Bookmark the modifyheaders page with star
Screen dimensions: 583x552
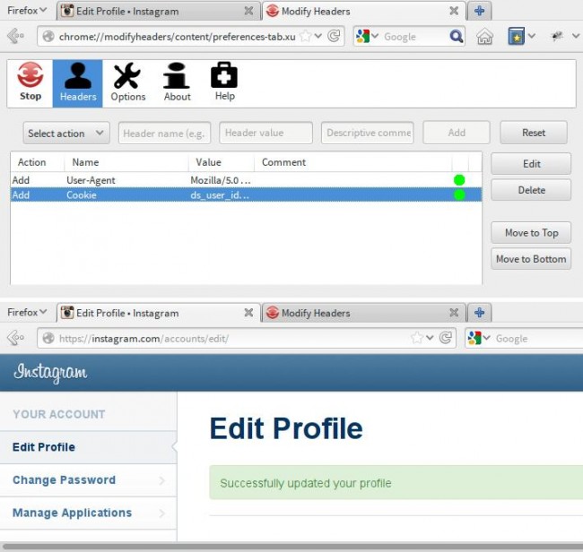305,36
